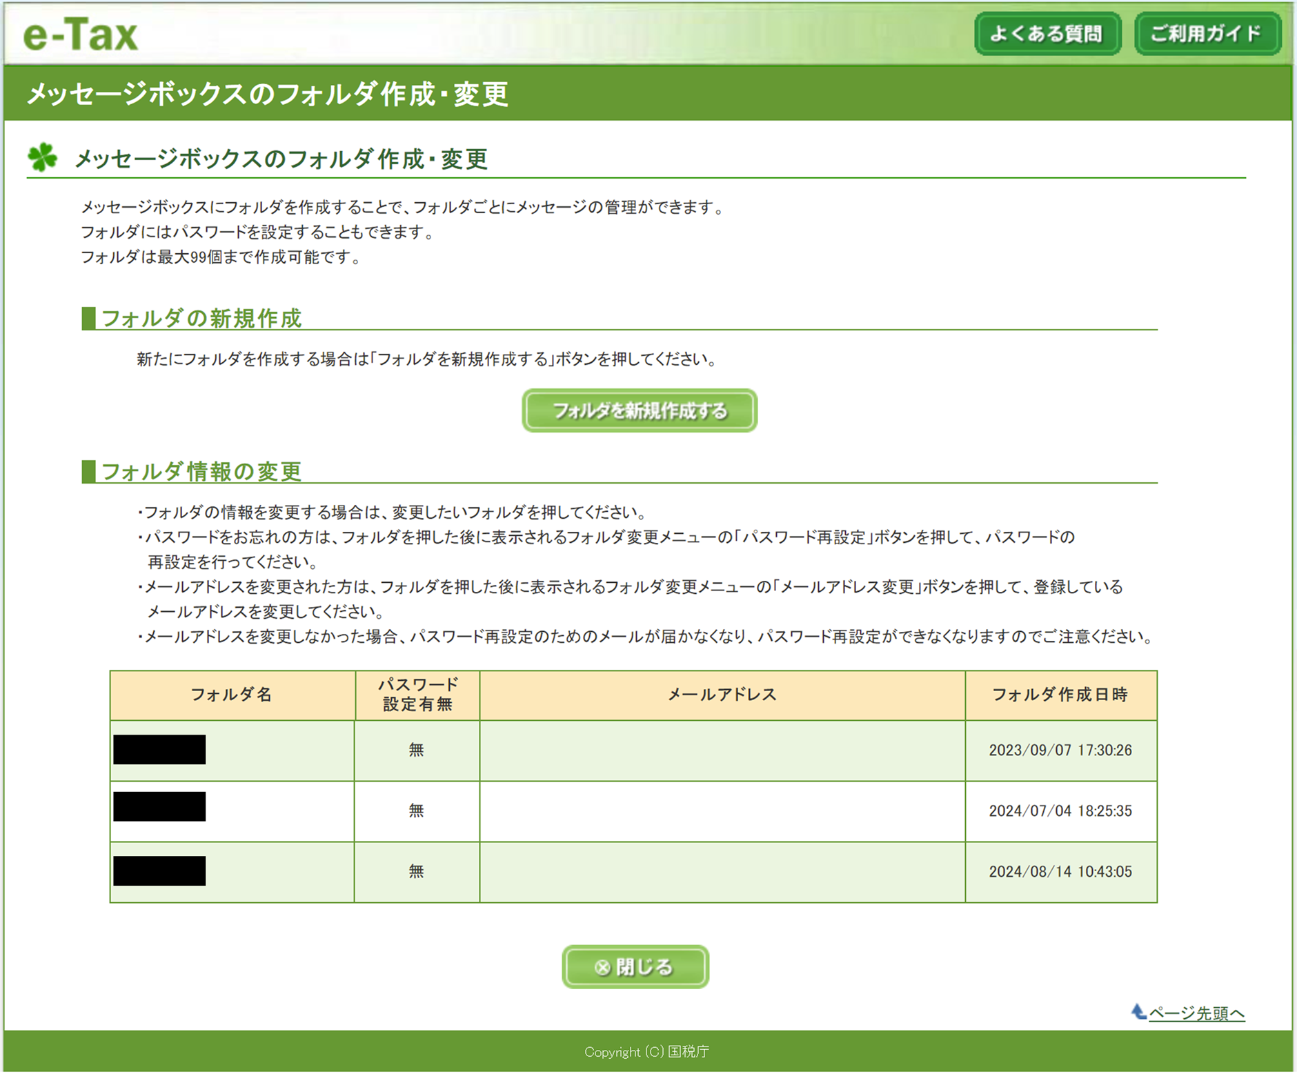Click the up arrow icon beside ページ先頭へ

point(1138,1012)
